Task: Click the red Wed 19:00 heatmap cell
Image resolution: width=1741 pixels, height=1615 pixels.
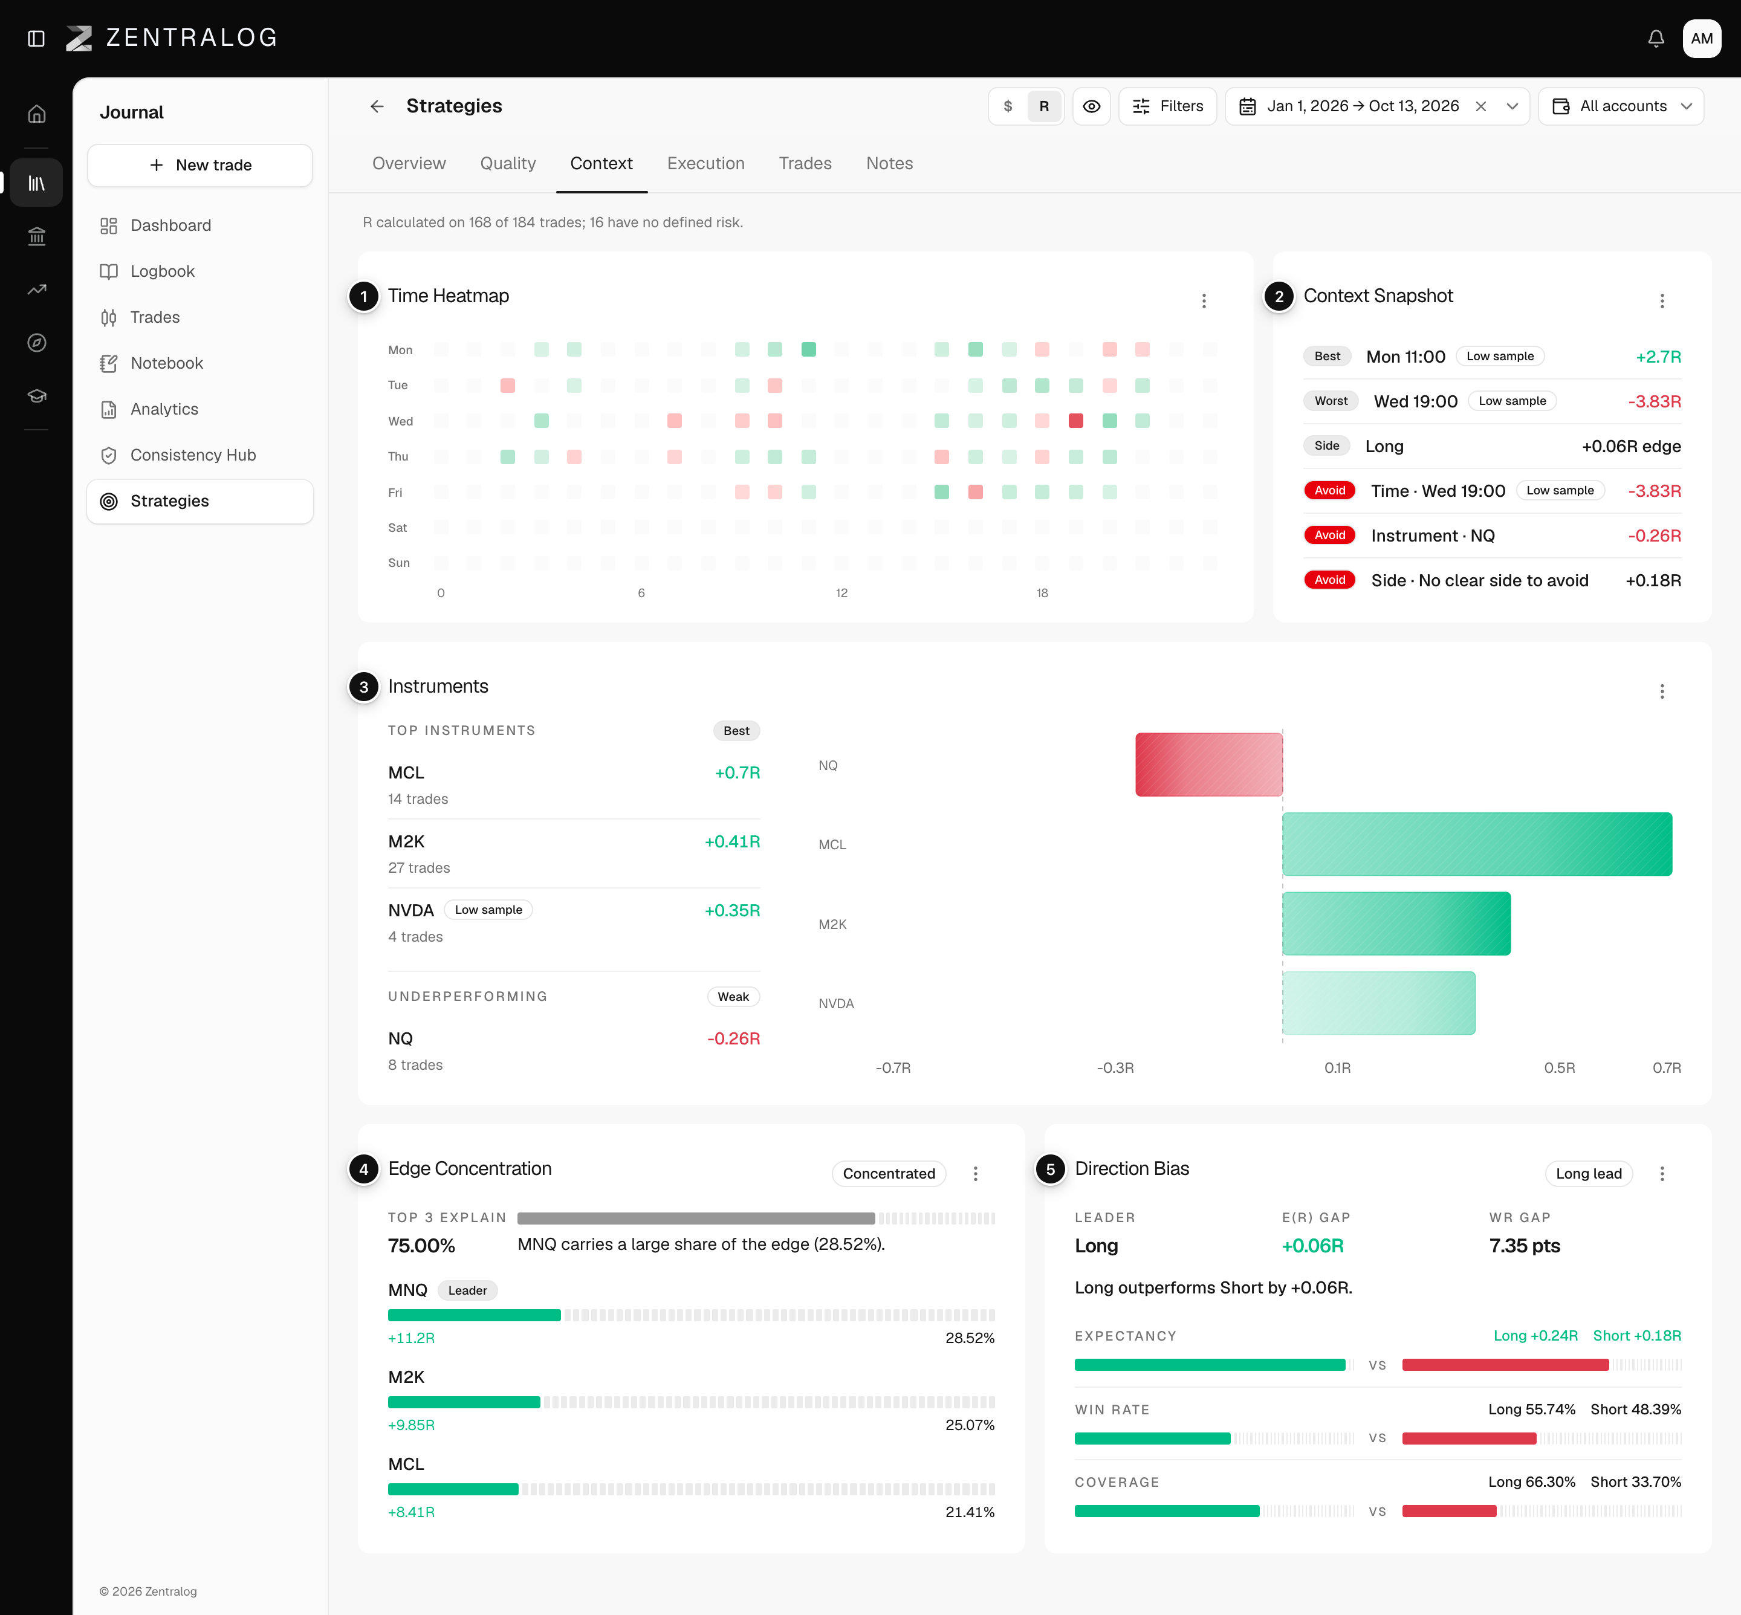Action: point(1076,421)
